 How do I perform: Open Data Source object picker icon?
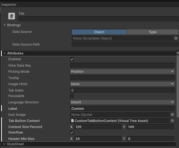(x=176, y=38)
